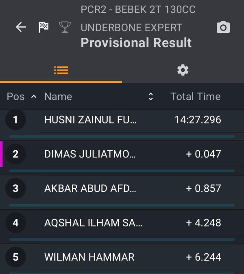Open HUSNI ZAINUL FU... rider row
This screenshot has height=274, width=244.
[x=122, y=121]
